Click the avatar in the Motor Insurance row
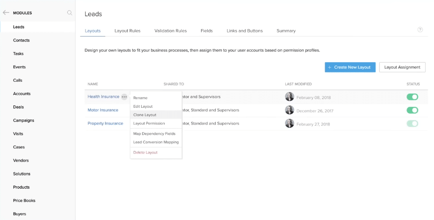The height and width of the screenshot is (220, 434). point(289,110)
